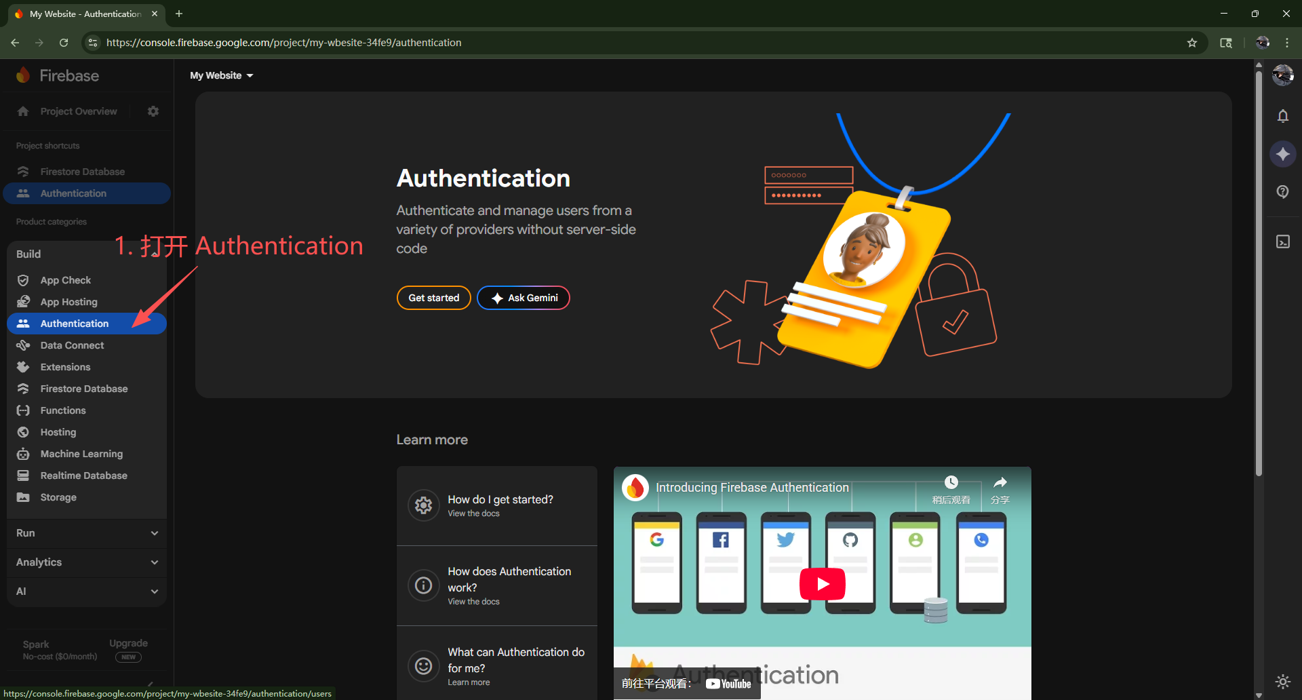Click the Ask Gemini button

524,298
